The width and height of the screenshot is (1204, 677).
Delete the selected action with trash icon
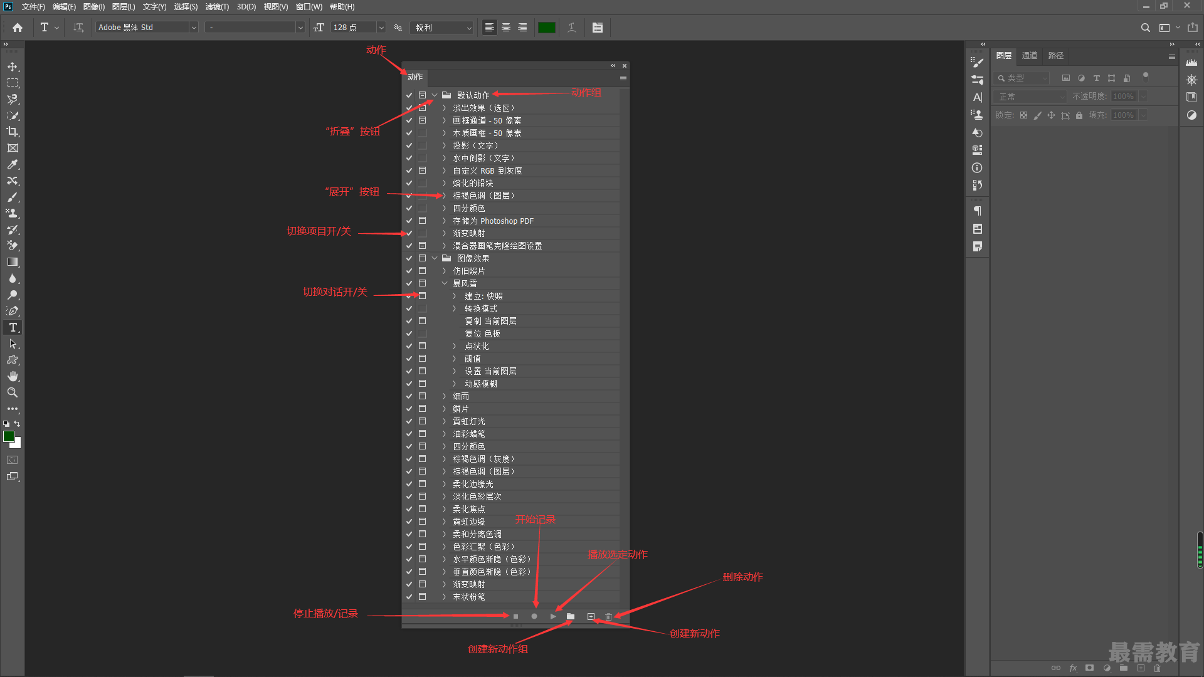pyautogui.click(x=608, y=617)
